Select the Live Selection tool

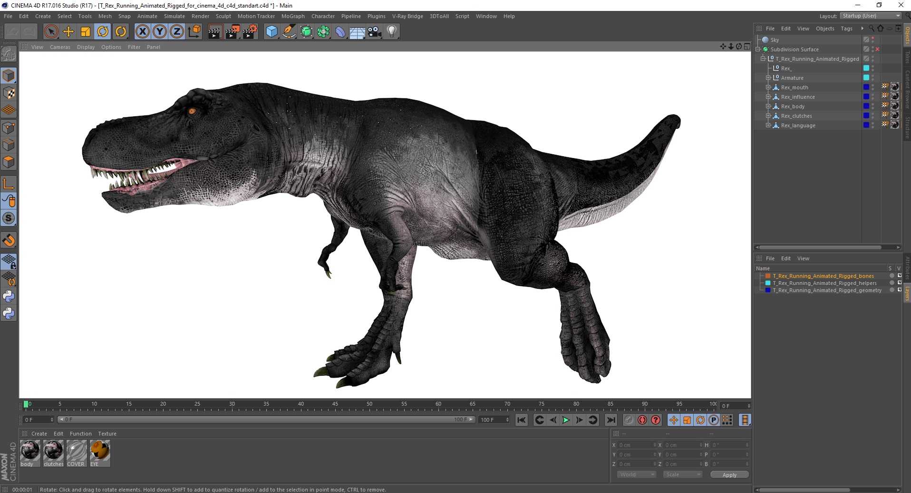tap(51, 32)
